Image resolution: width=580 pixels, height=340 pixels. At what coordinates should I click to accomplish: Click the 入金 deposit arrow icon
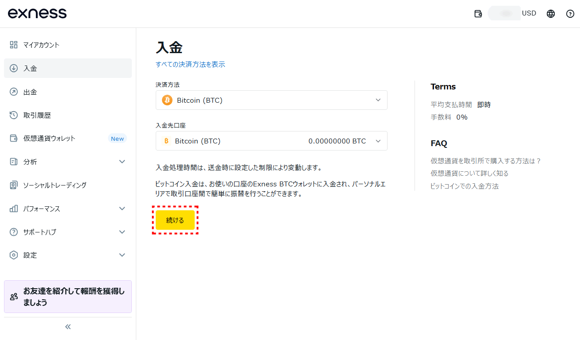point(14,68)
